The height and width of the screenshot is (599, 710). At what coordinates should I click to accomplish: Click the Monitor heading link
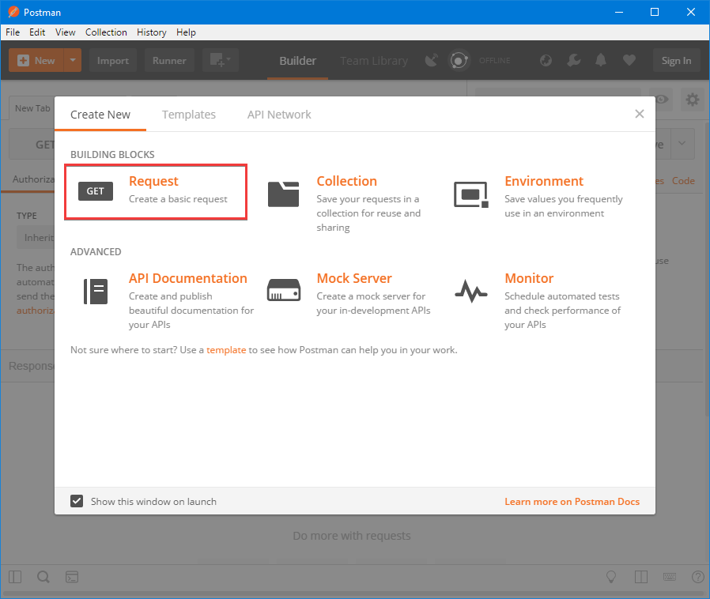(x=529, y=278)
